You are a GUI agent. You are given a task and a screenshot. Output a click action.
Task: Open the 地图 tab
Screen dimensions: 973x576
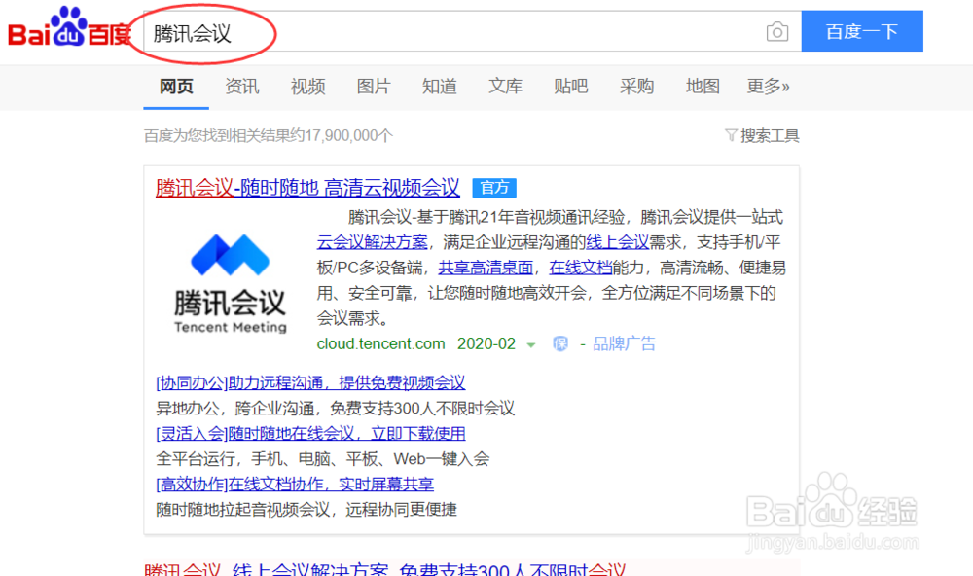(703, 87)
